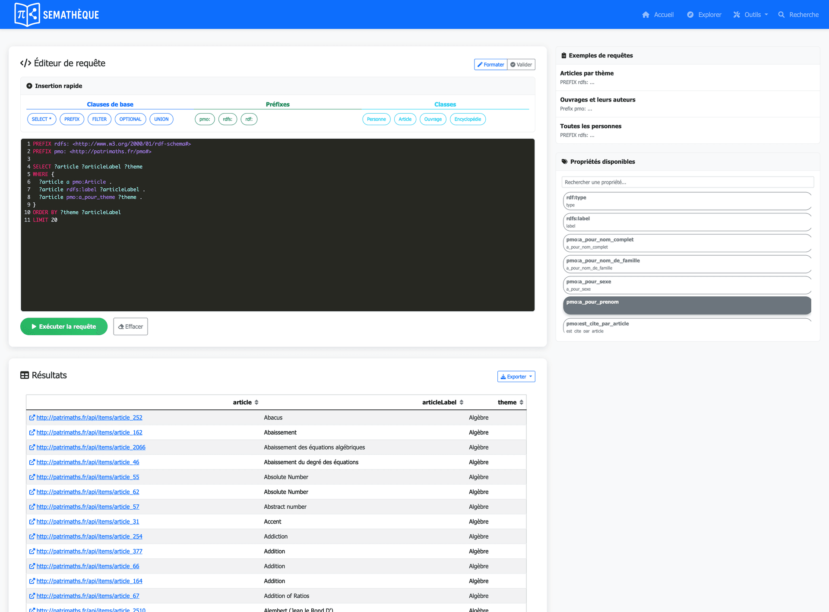The height and width of the screenshot is (612, 829).
Task: Click external link icon for article_377
Action: 32,552
